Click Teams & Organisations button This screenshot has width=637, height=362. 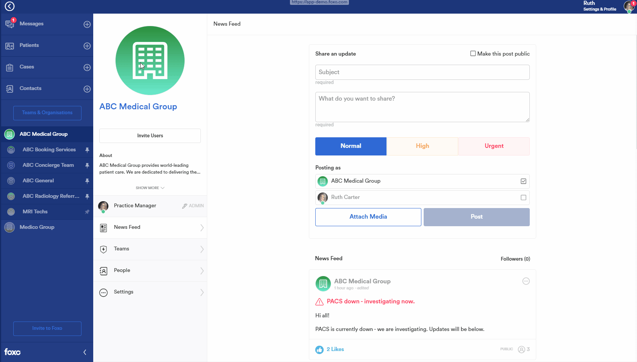pyautogui.click(x=47, y=113)
